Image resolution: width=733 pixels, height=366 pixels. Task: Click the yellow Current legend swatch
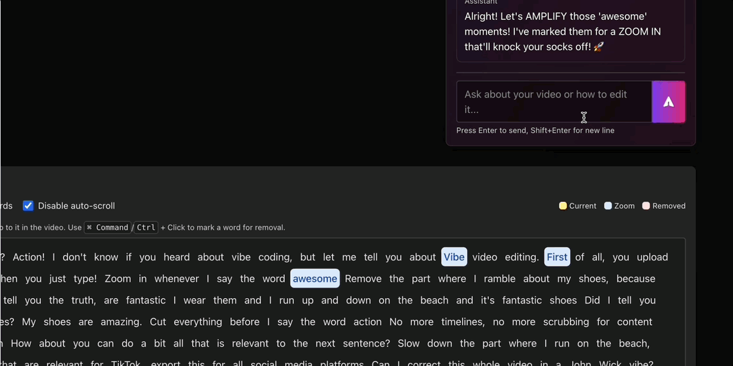pyautogui.click(x=563, y=206)
